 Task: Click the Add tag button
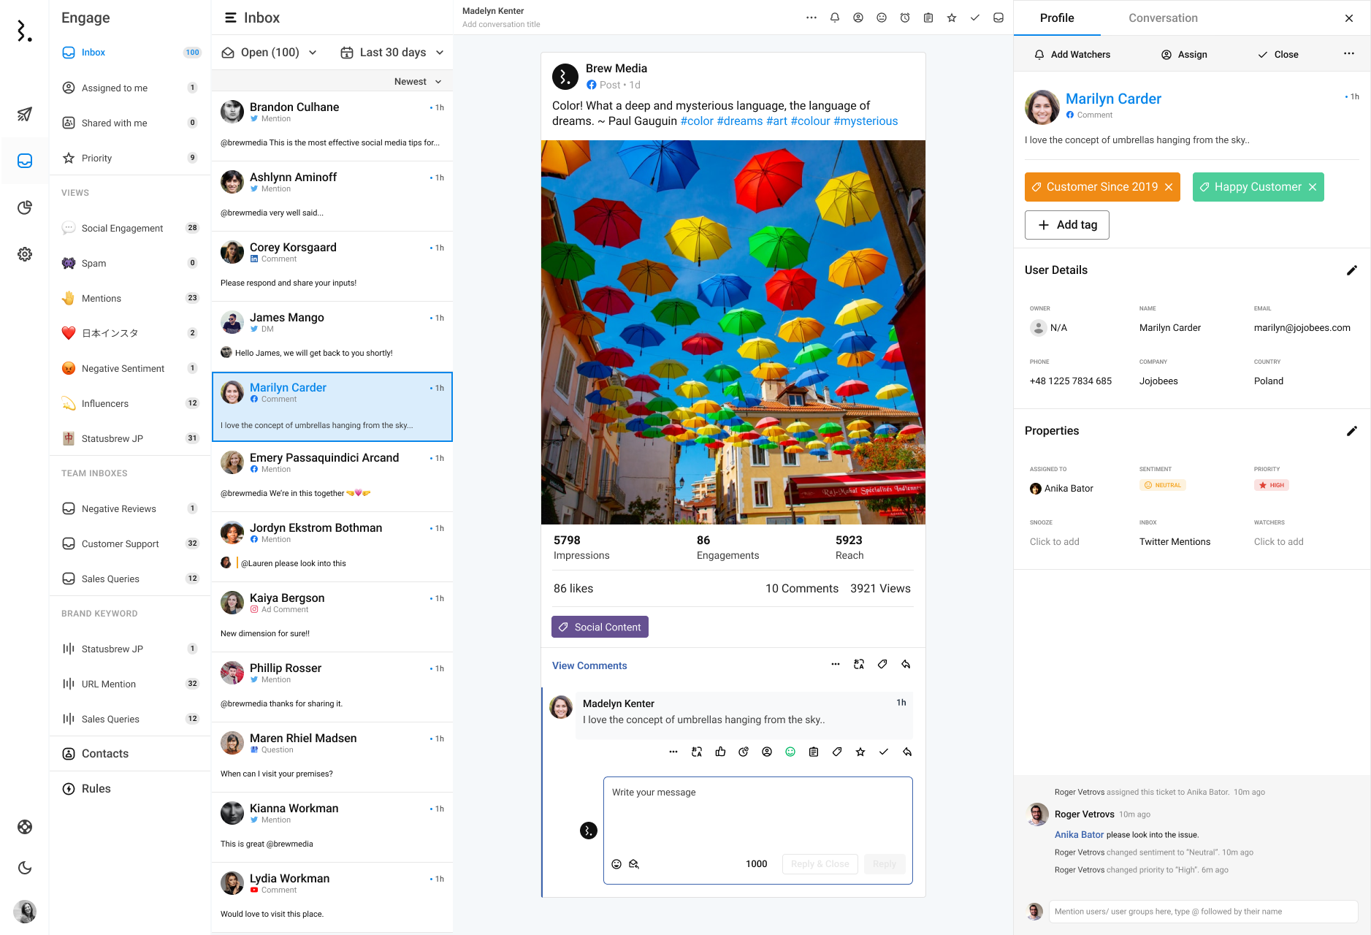click(x=1066, y=225)
